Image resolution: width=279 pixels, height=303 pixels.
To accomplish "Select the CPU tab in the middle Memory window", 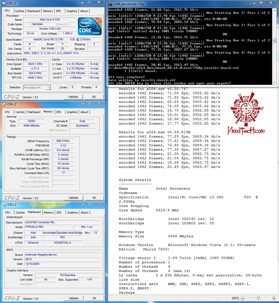I will point(7,112).
